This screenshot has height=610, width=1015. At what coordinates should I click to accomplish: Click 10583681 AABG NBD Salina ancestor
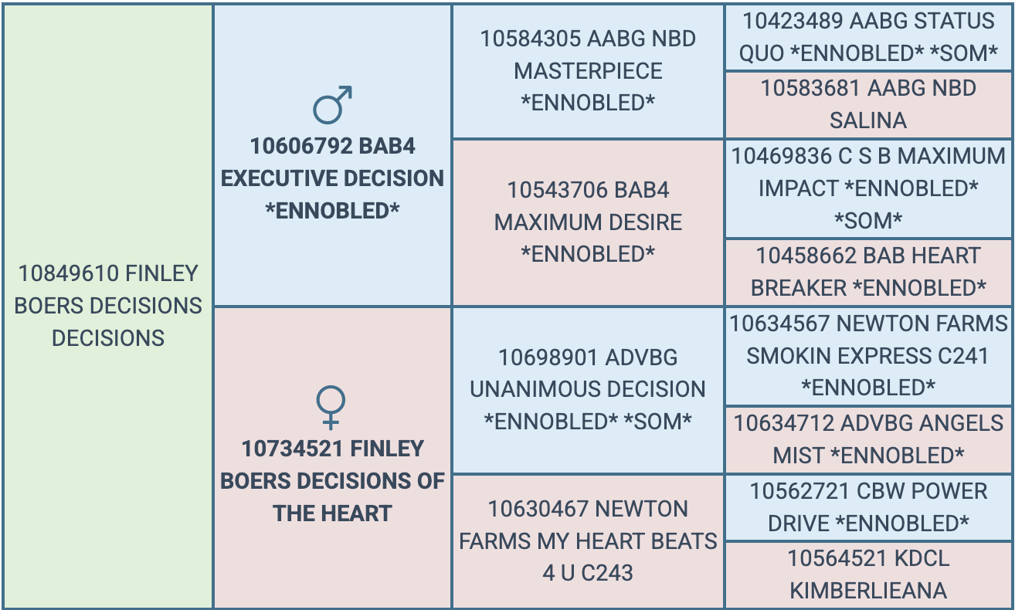[x=868, y=104]
